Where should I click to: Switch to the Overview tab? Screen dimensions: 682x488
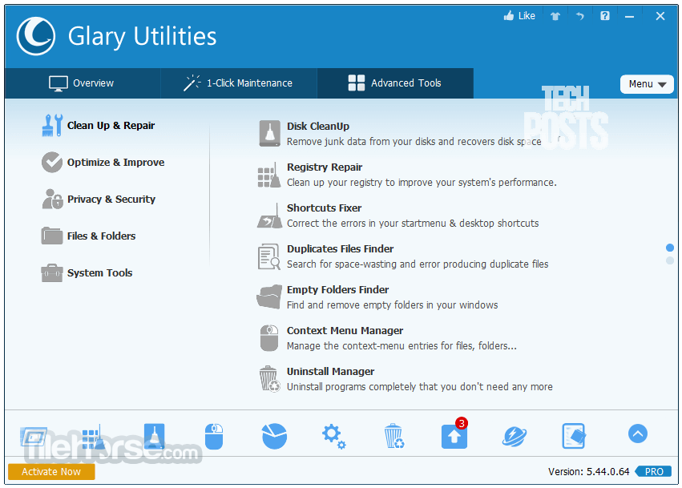pos(83,83)
